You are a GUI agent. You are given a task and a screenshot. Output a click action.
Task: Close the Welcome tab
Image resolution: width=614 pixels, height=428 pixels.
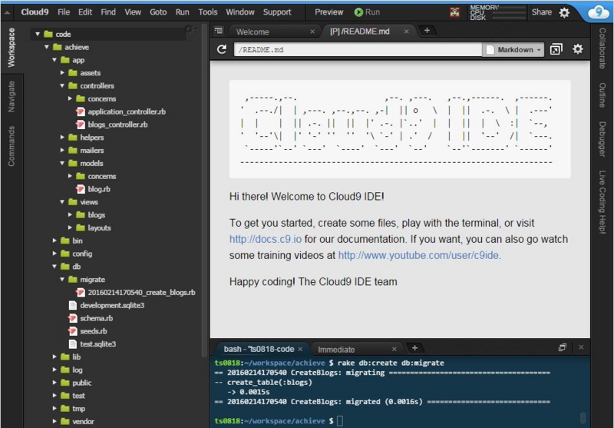312,32
